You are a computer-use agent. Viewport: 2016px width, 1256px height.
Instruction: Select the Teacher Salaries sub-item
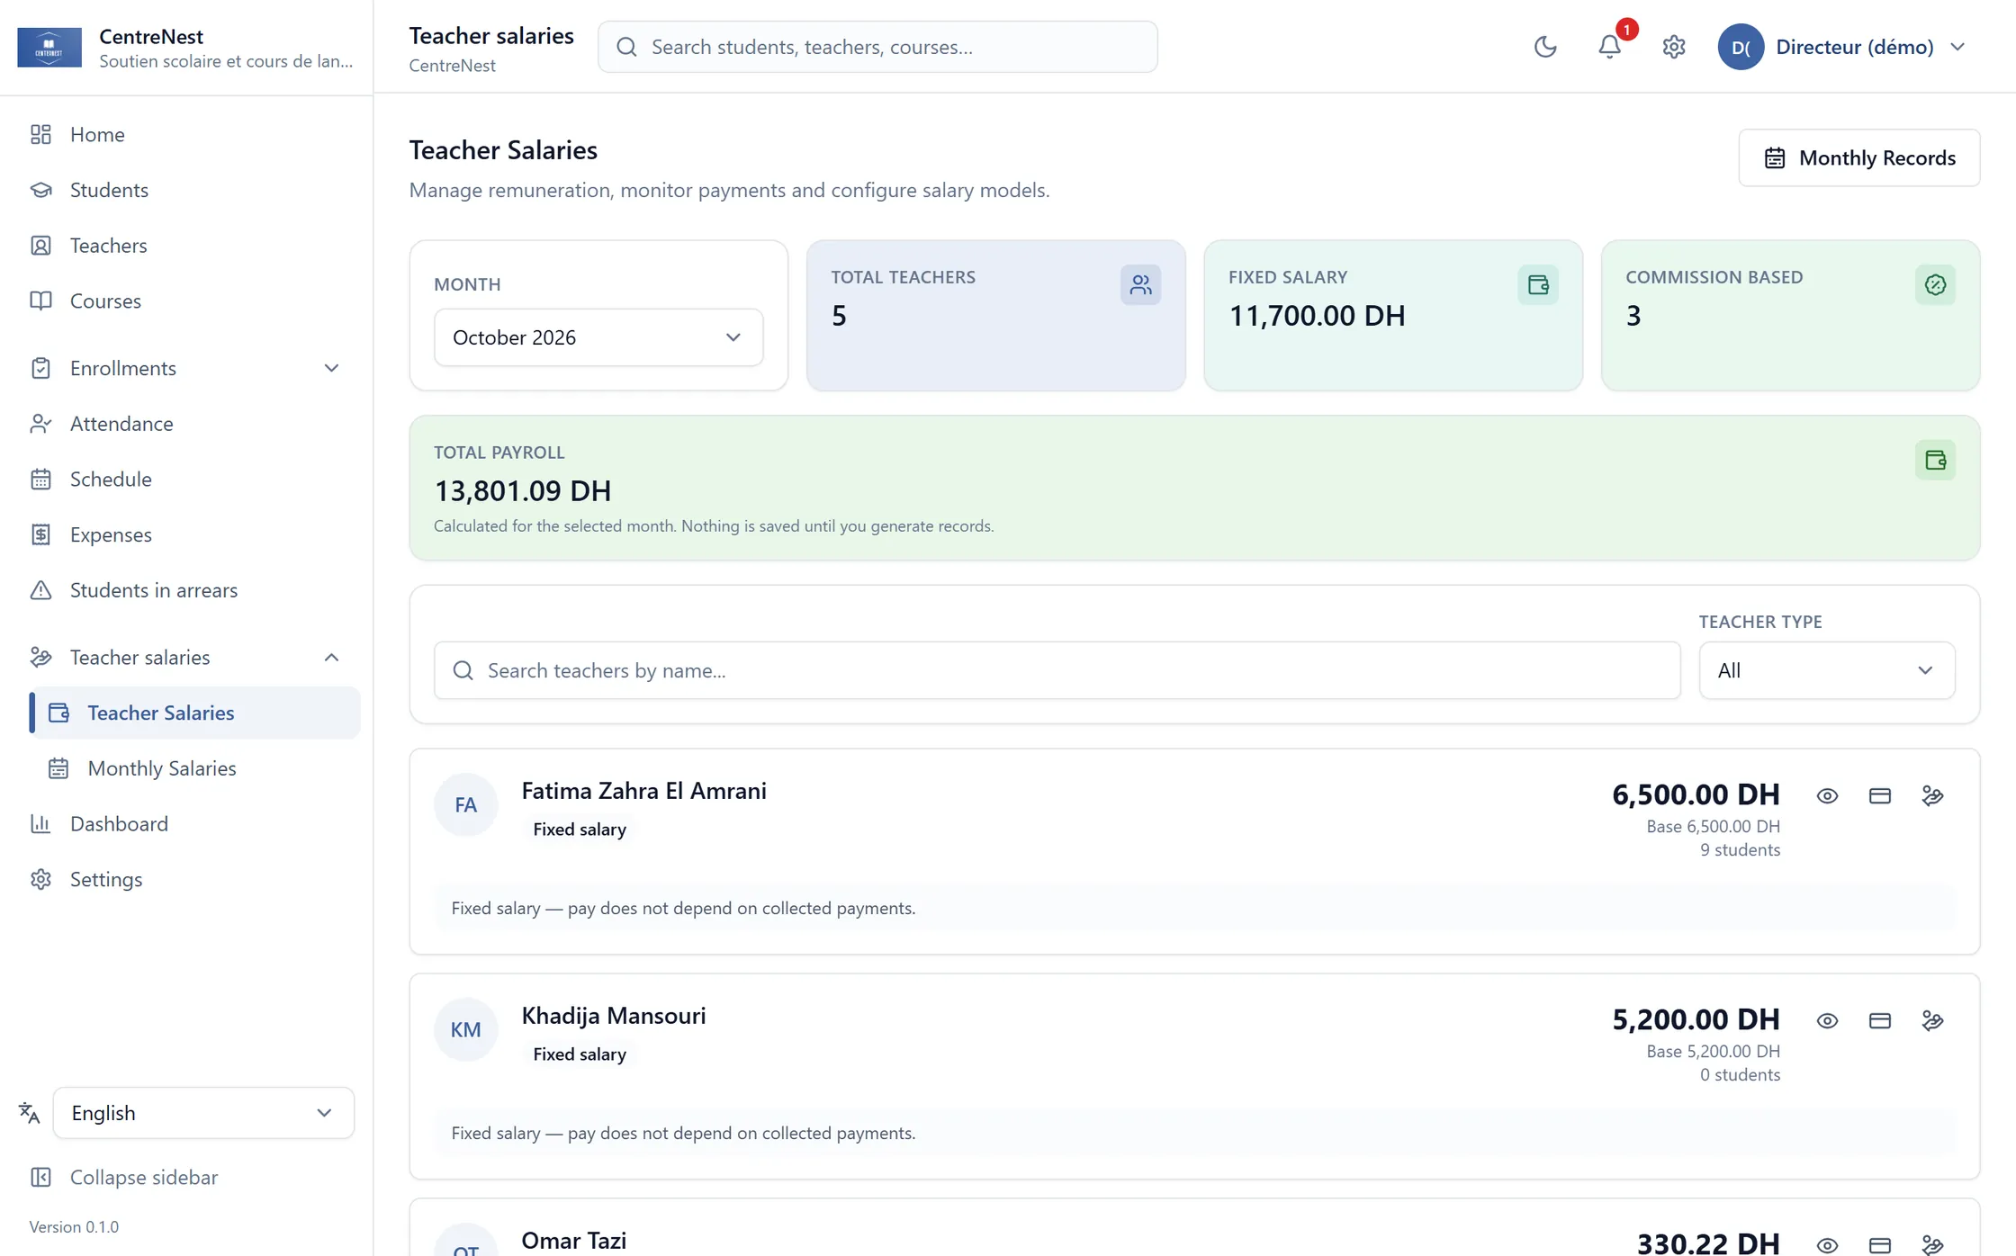(x=195, y=713)
